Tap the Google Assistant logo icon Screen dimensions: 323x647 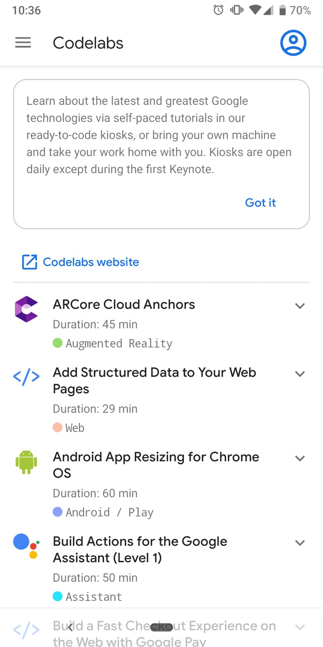tap(26, 545)
